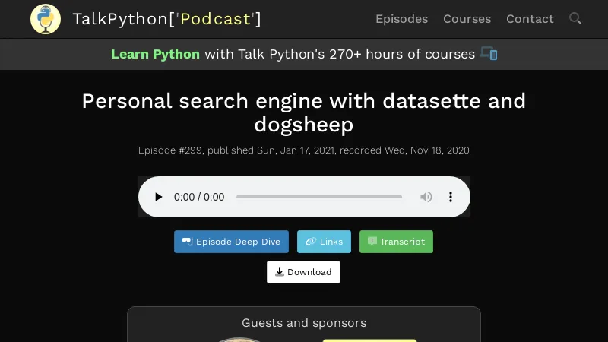
Task: Open the Episode Deep Dive button
Action: 231,242
